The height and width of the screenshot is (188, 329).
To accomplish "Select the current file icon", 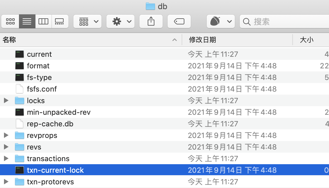I will [20, 54].
